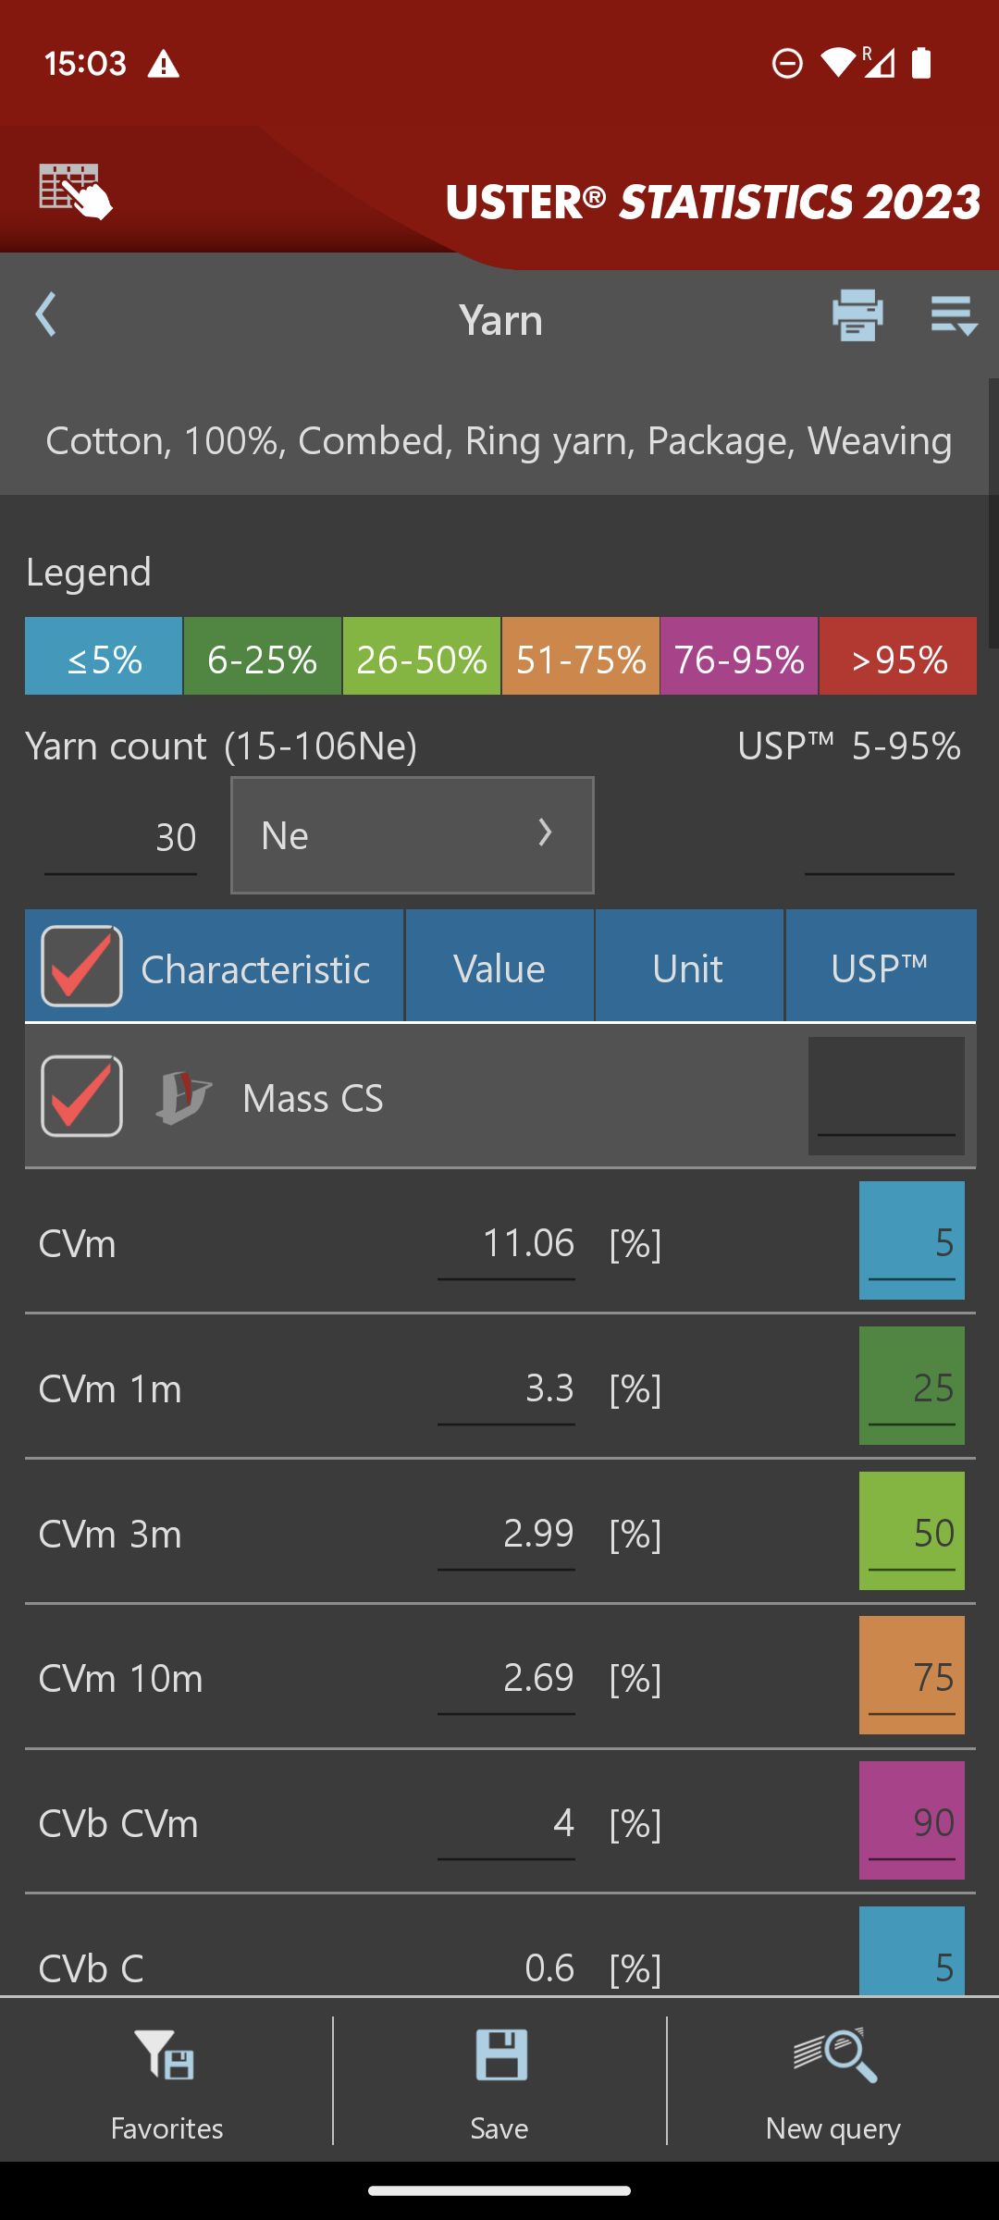Toggle the Characteristic header checkbox
This screenshot has height=2220, width=999.
click(81, 966)
